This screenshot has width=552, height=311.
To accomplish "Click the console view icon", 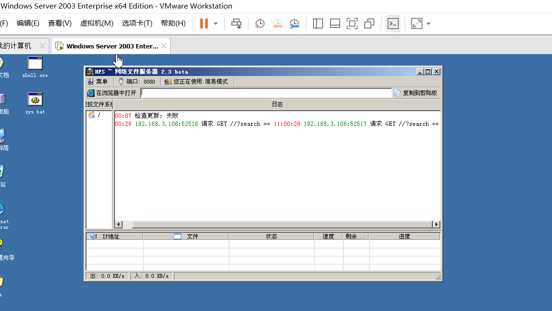I will click(393, 24).
